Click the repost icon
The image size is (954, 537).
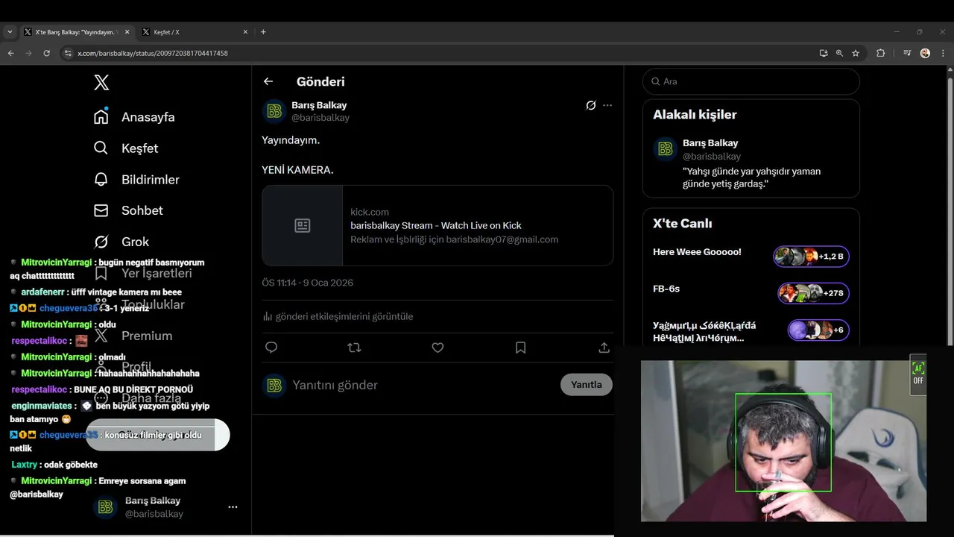point(355,348)
